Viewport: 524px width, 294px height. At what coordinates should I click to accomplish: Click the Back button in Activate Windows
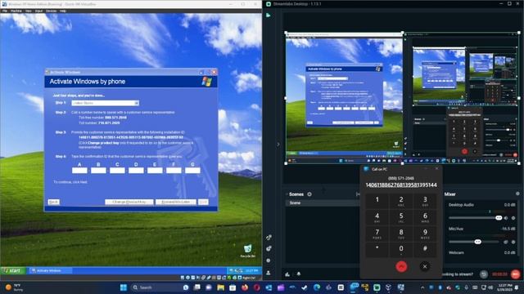pos(54,202)
